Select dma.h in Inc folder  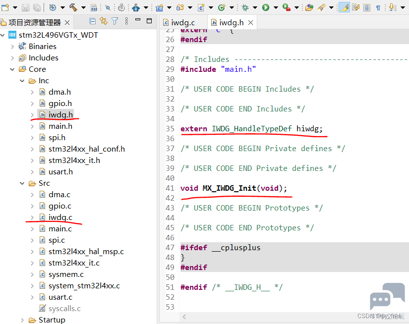pos(59,92)
